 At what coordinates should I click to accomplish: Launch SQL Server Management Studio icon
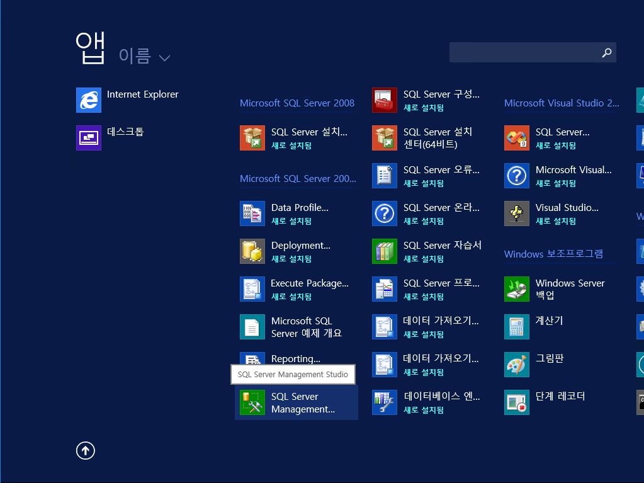[252, 402]
